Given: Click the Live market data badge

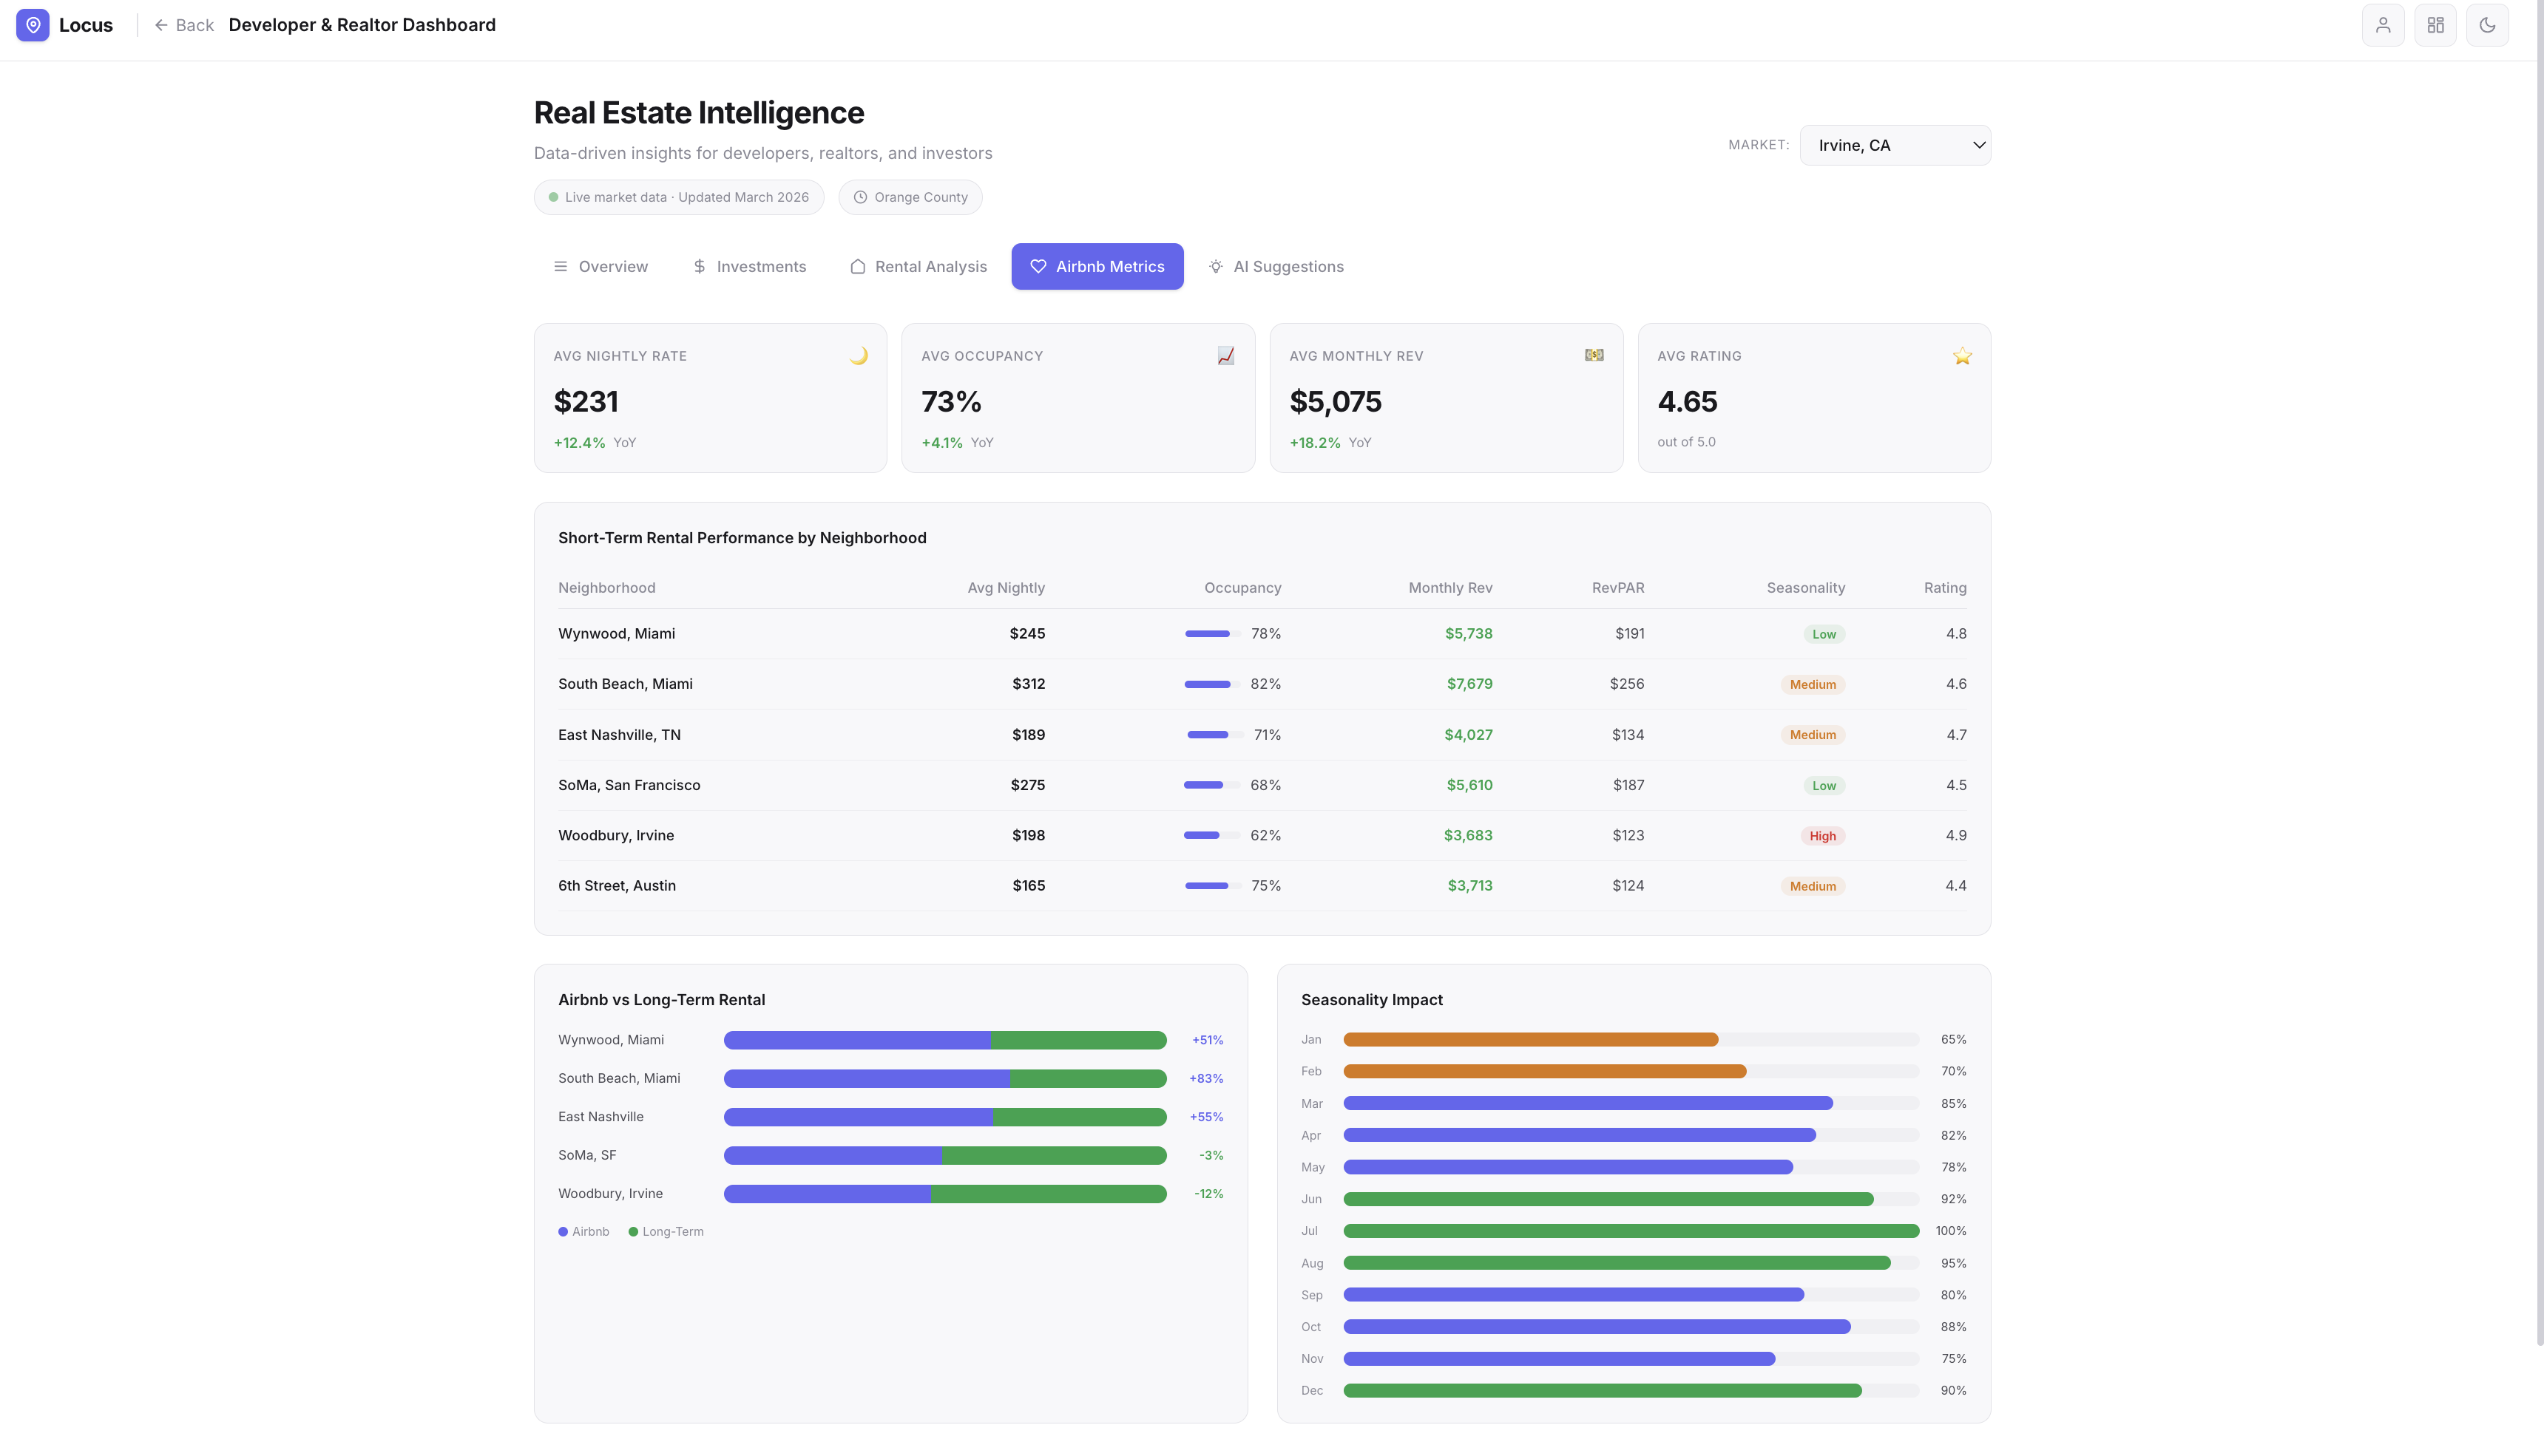Looking at the screenshot, I should (x=678, y=197).
